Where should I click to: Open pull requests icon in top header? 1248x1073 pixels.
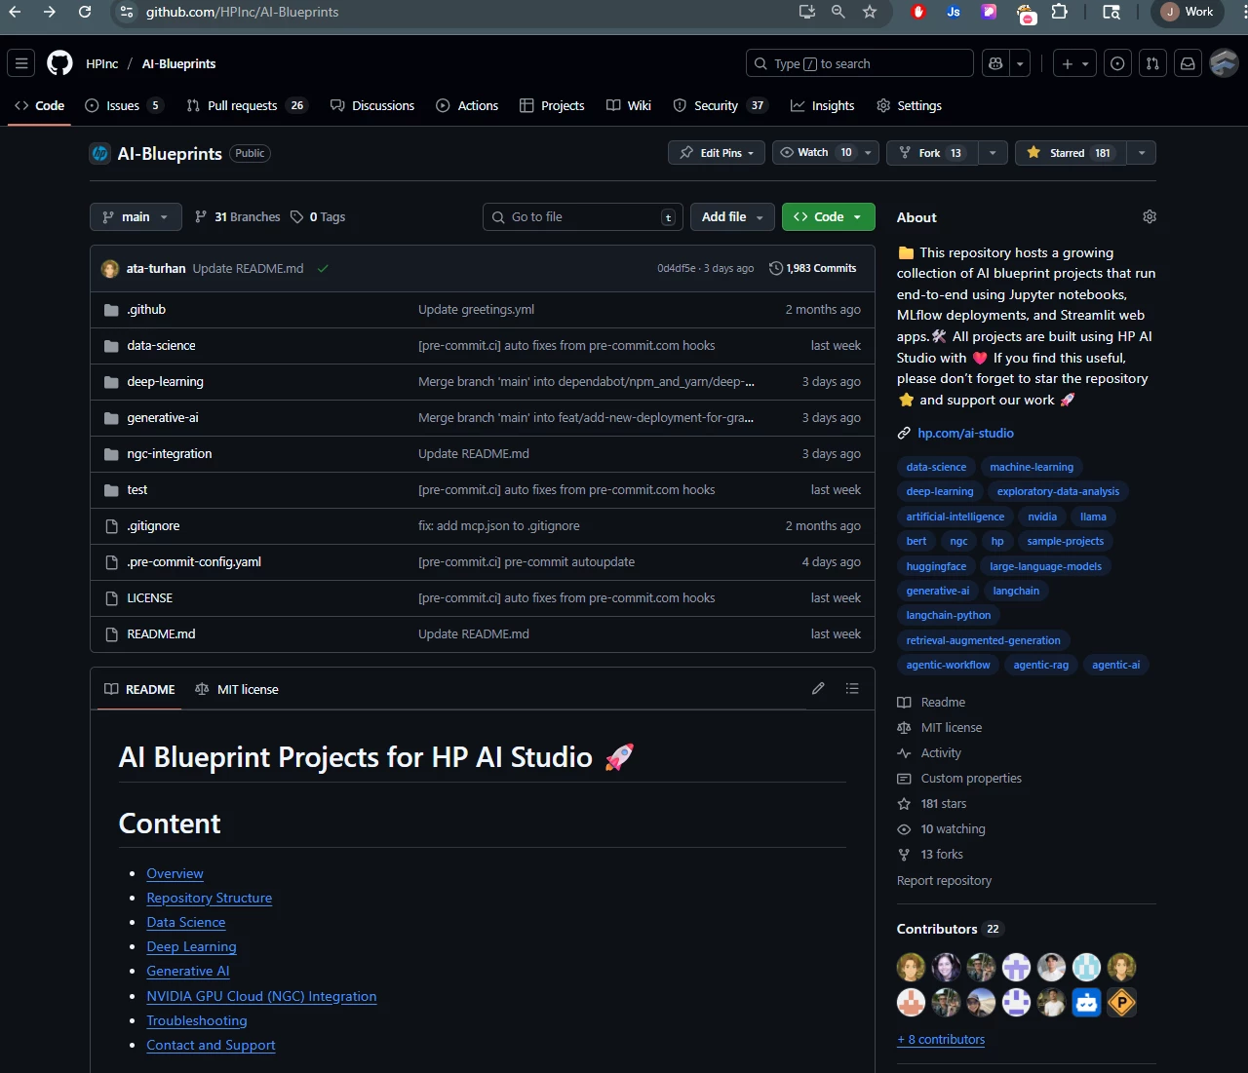[x=1152, y=63]
